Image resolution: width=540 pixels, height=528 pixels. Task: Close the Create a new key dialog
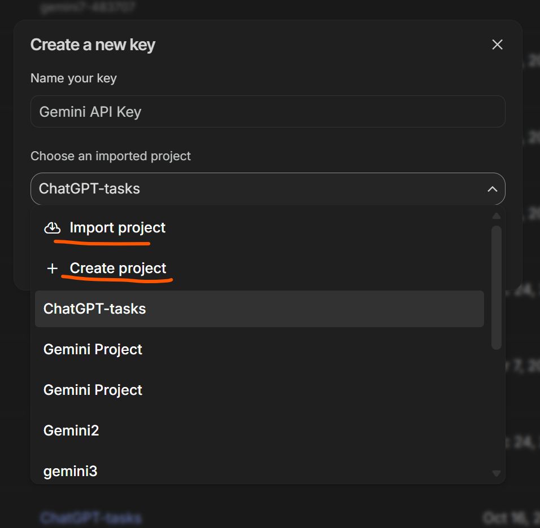[497, 45]
